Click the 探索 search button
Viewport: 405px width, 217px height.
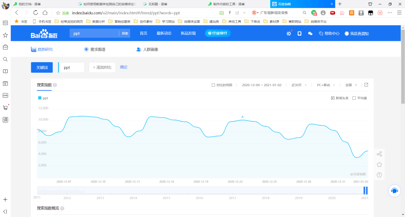125,33
